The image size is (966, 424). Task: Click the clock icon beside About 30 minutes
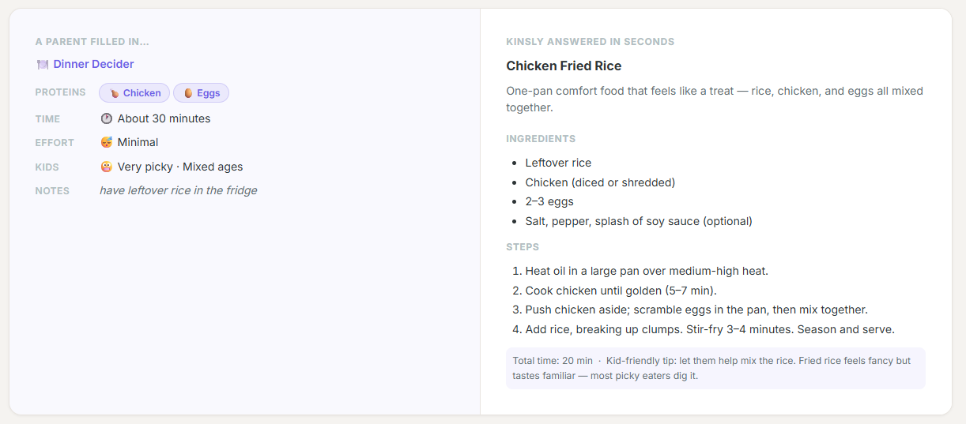107,119
